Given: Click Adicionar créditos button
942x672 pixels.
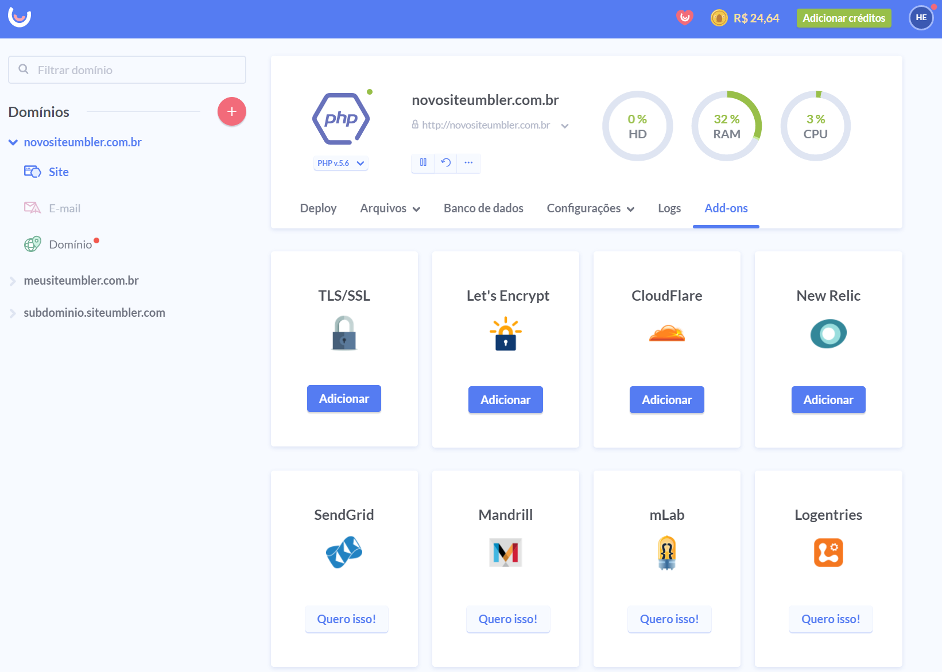Looking at the screenshot, I should (843, 18).
